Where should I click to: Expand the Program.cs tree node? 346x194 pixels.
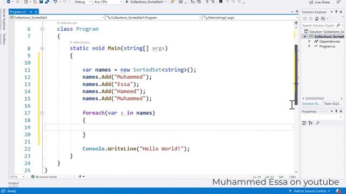click(309, 46)
